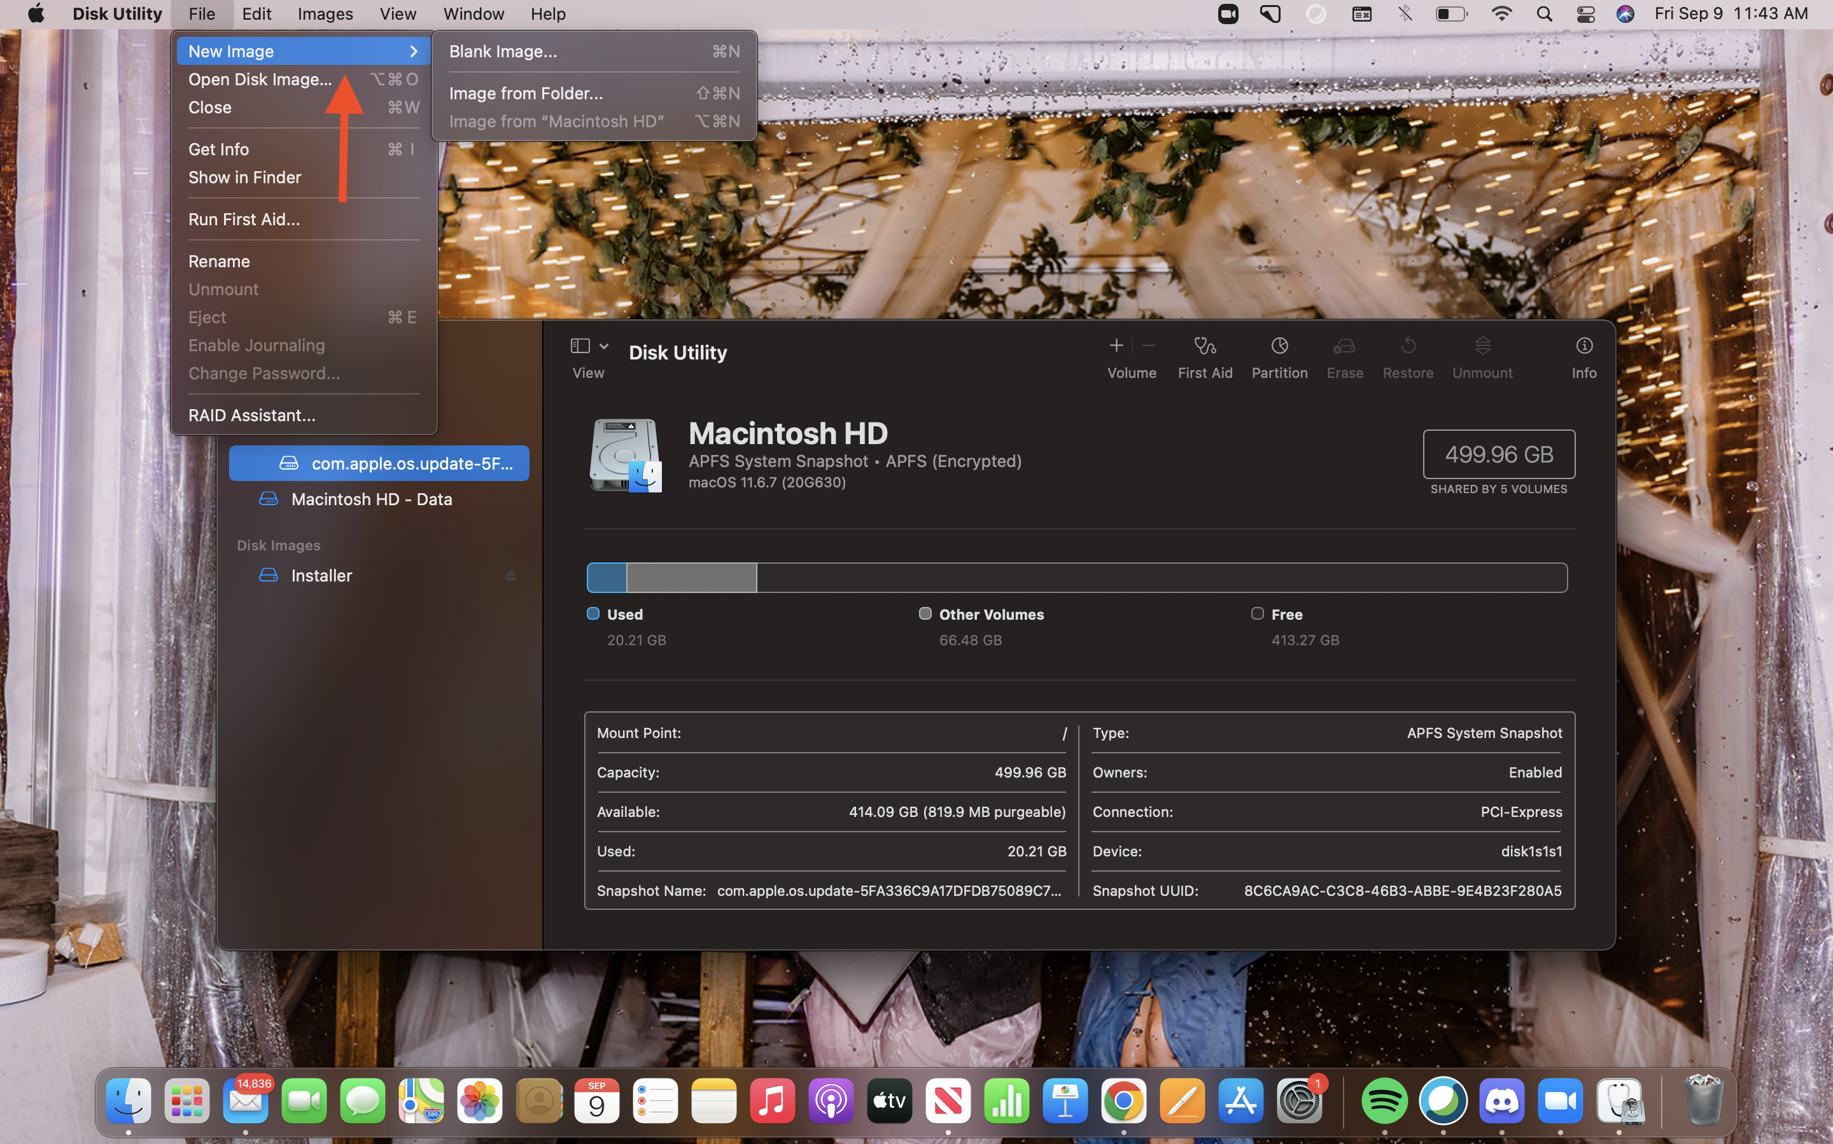Click the 499.96 GB capacity box
1833x1144 pixels.
tap(1498, 454)
